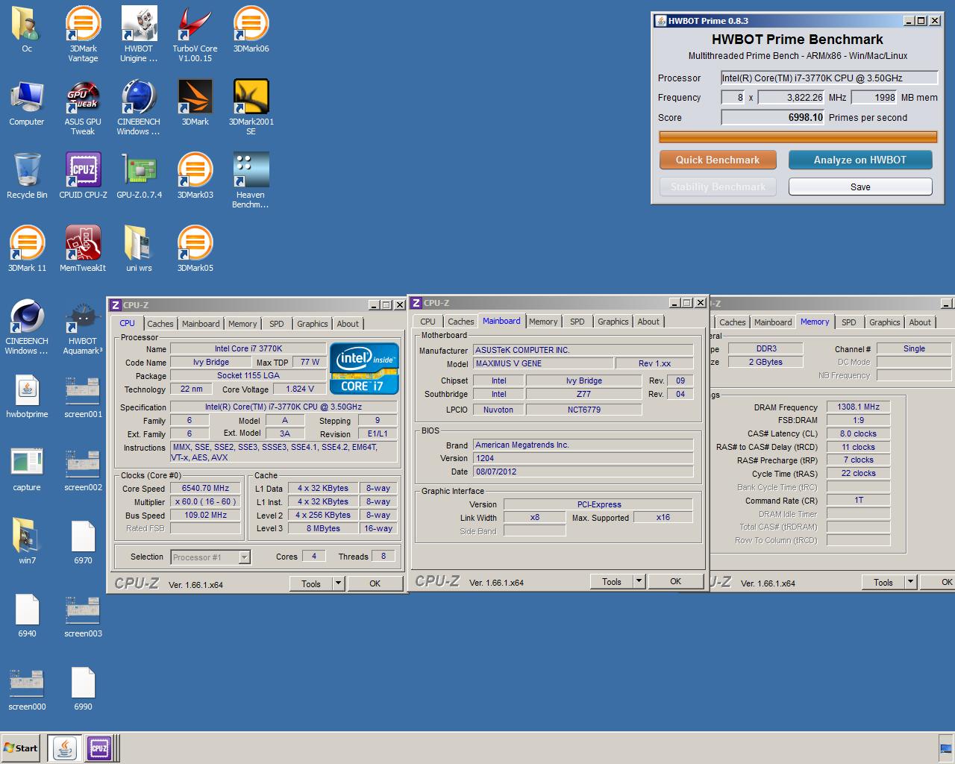The width and height of the screenshot is (955, 764).
Task: Expand Tools dropdown arrow in Memory window
Action: tap(910, 582)
